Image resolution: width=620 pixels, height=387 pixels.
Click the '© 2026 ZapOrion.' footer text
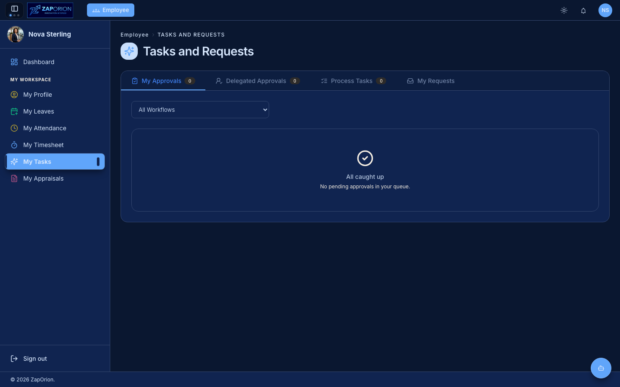point(33,380)
